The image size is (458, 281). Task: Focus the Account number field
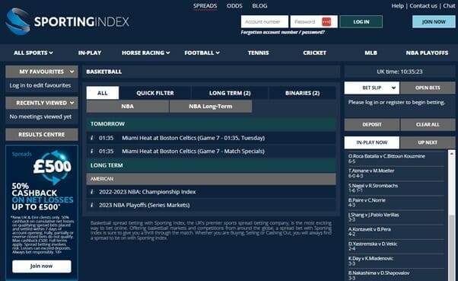coord(264,21)
